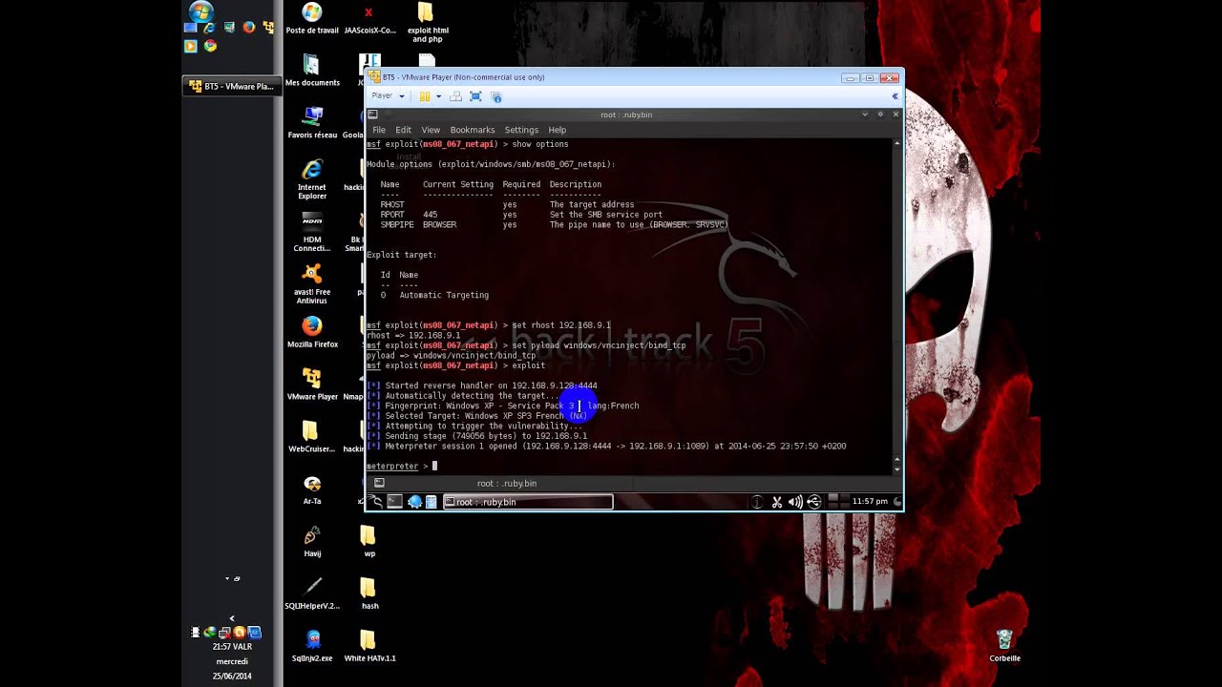Open HDM Connecti... desktop icon

click(x=312, y=232)
